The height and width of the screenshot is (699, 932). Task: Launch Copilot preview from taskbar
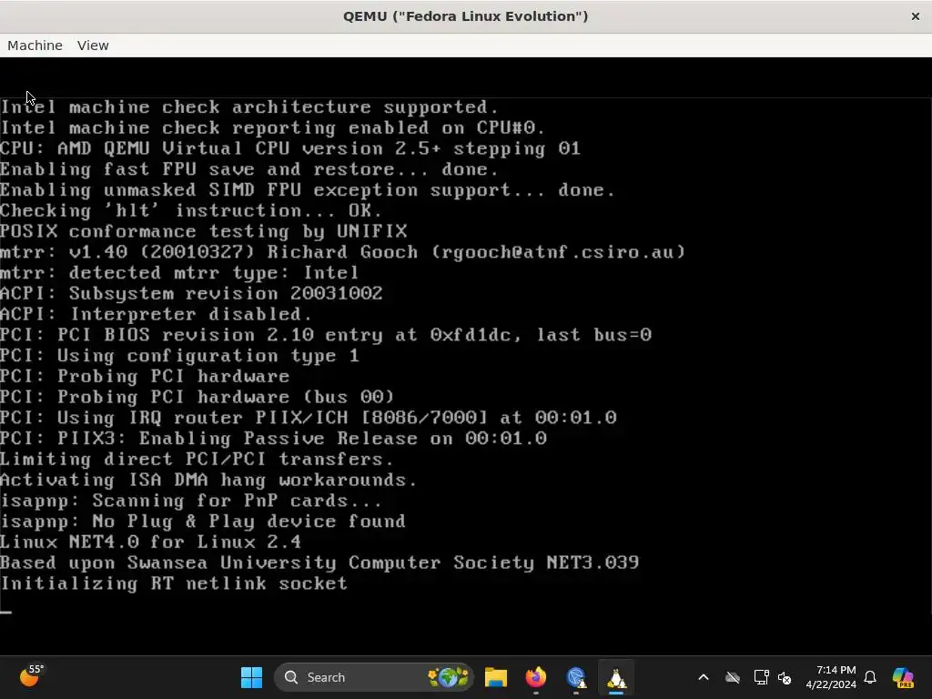click(903, 677)
